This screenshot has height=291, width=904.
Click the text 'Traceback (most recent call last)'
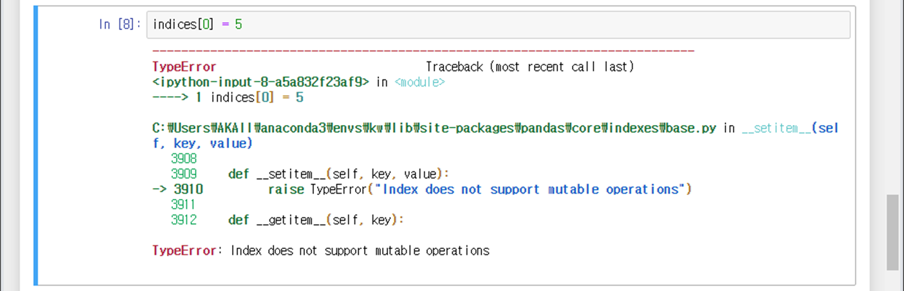click(x=530, y=67)
